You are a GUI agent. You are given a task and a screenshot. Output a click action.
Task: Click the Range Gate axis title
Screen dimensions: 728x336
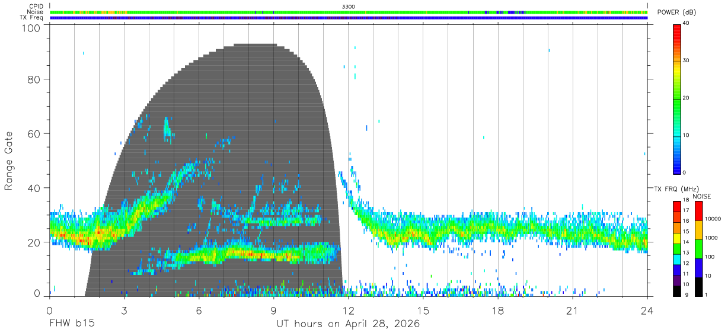tap(9, 161)
